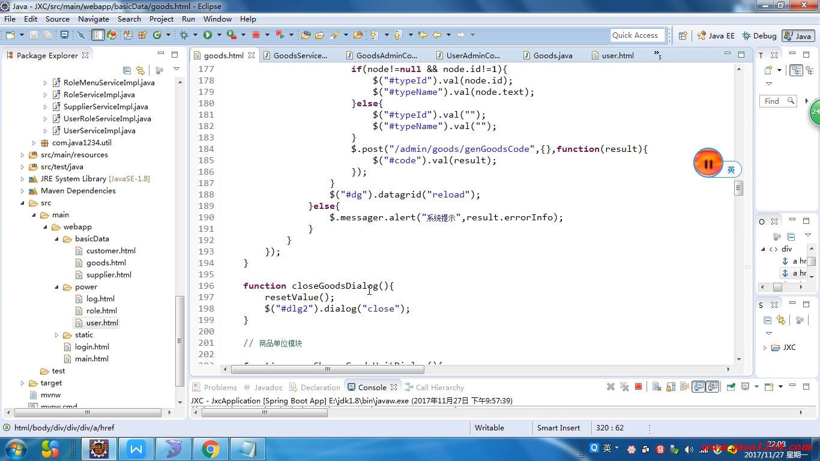The image size is (820, 461).
Task: Terminate the running app from Console toolbar
Action: coord(638,387)
